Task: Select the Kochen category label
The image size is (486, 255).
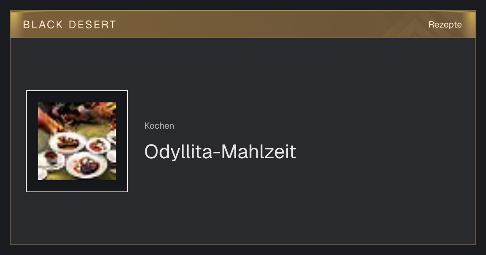Action: coord(159,126)
